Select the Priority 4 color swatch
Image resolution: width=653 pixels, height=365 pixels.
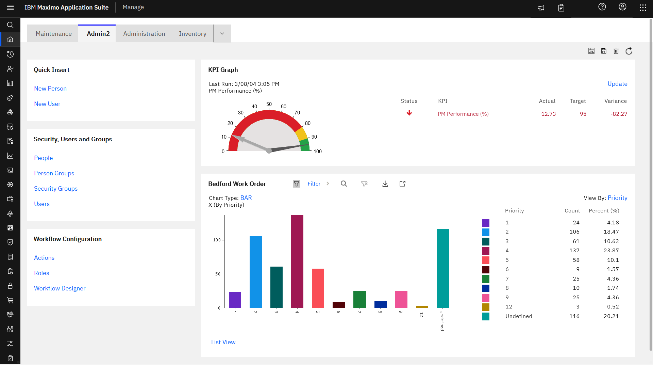pyautogui.click(x=485, y=251)
